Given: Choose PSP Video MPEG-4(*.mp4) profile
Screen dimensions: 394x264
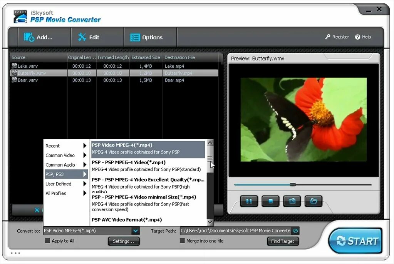Looking at the screenshot, I should (148, 149).
